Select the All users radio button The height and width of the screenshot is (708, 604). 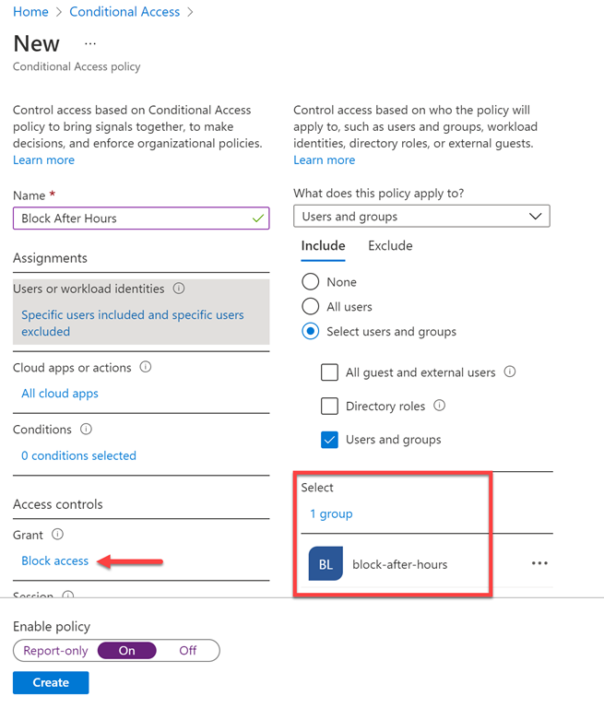pos(311,307)
